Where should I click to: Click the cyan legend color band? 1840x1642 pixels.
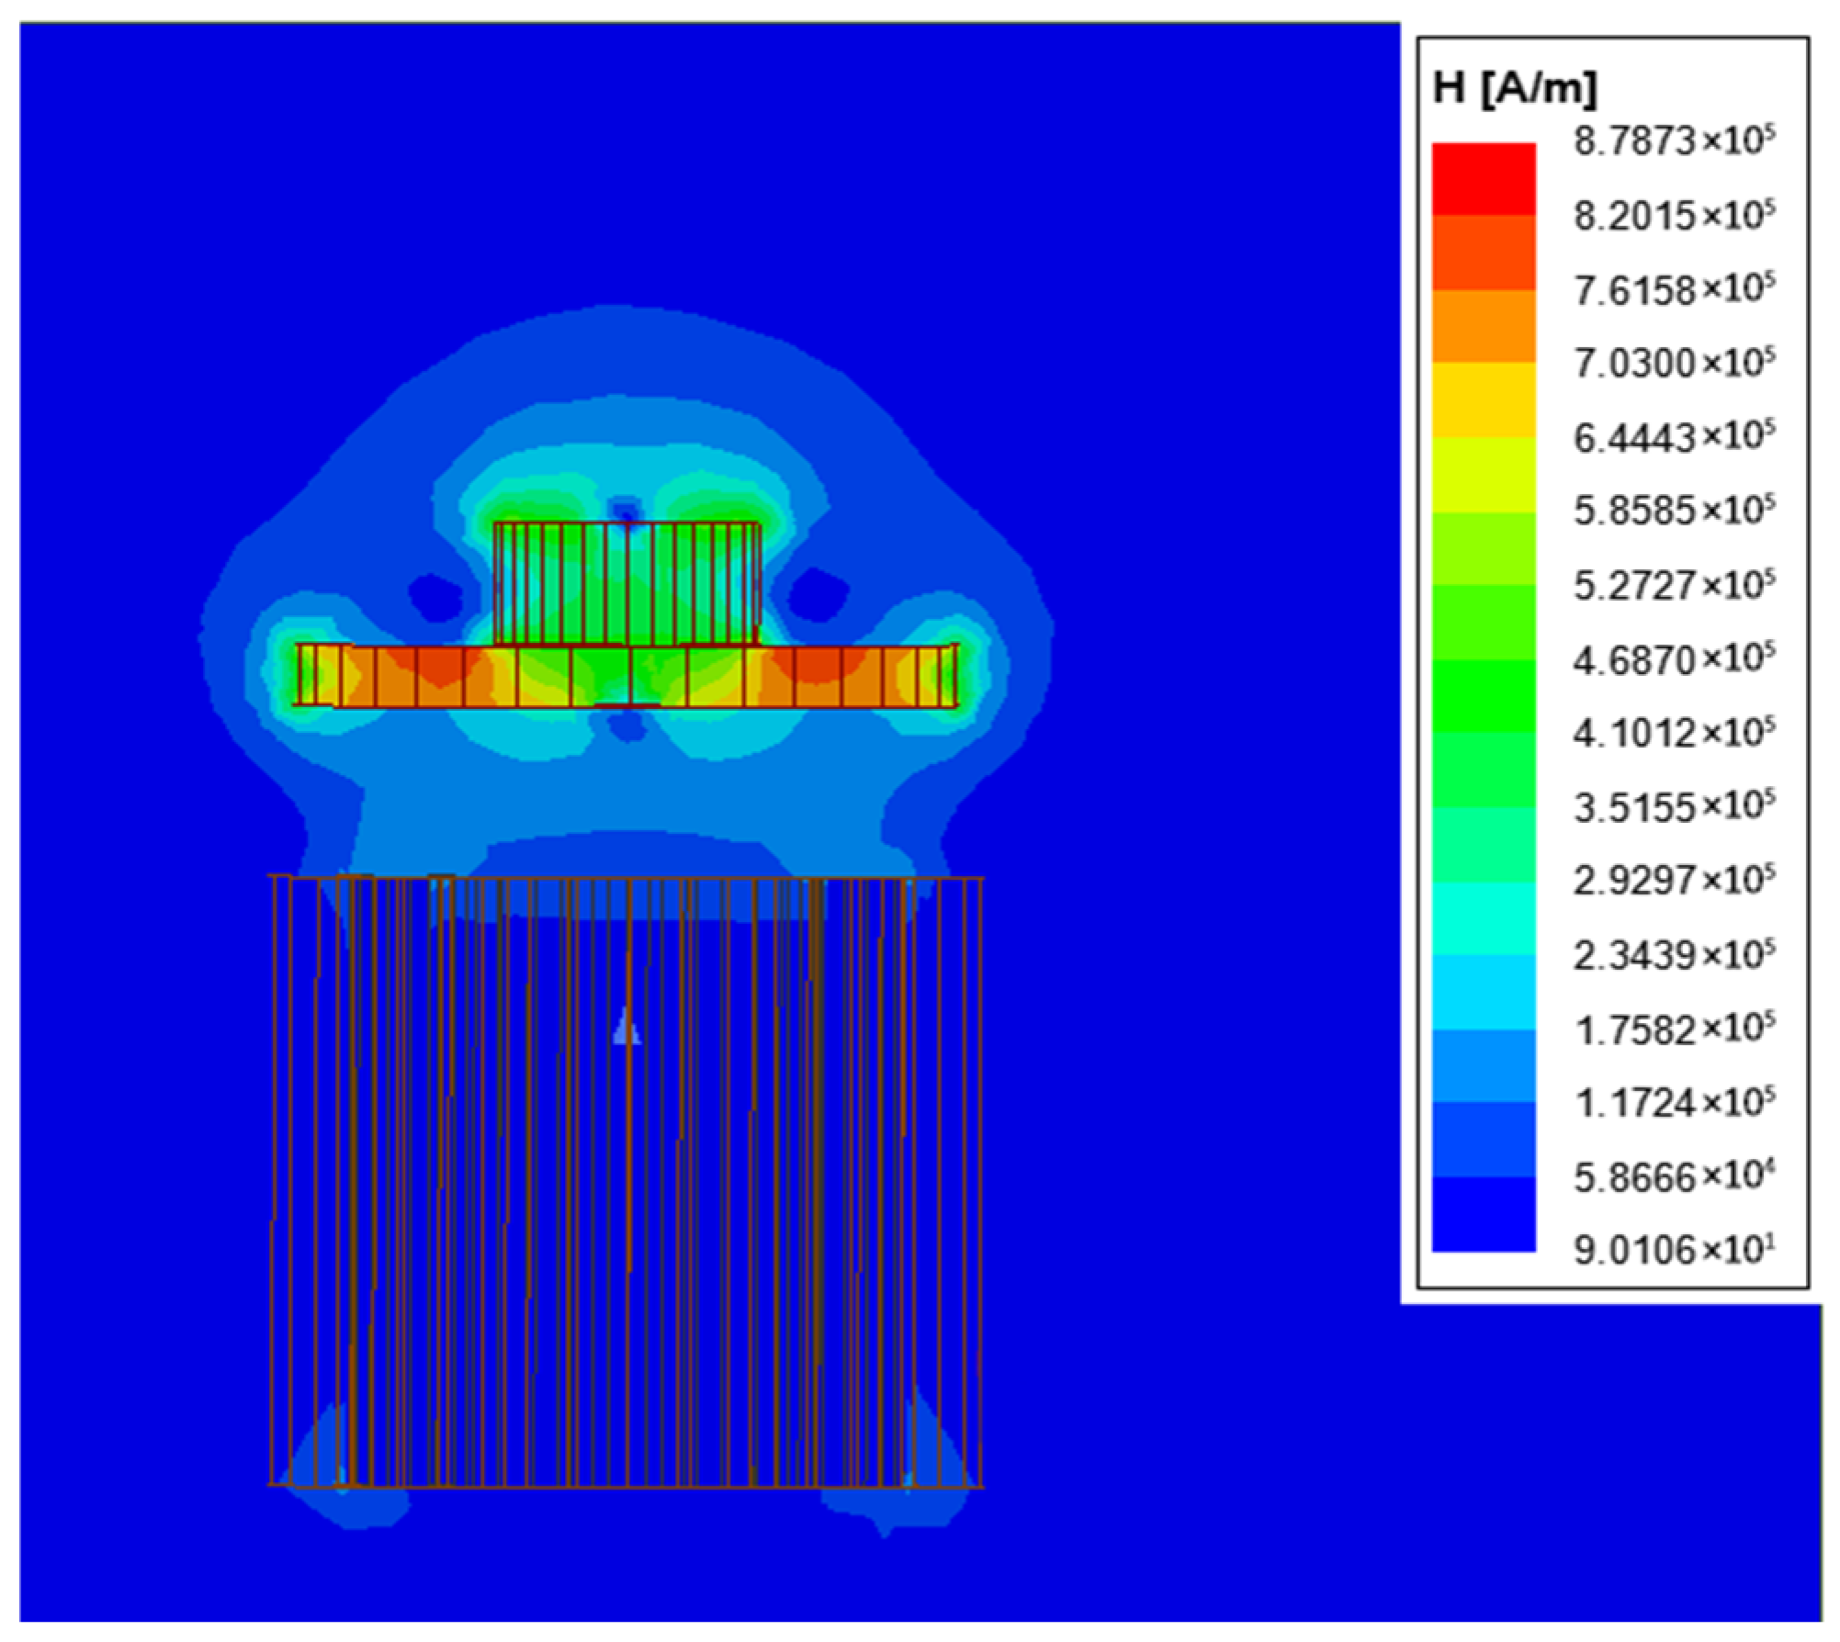point(1483,917)
